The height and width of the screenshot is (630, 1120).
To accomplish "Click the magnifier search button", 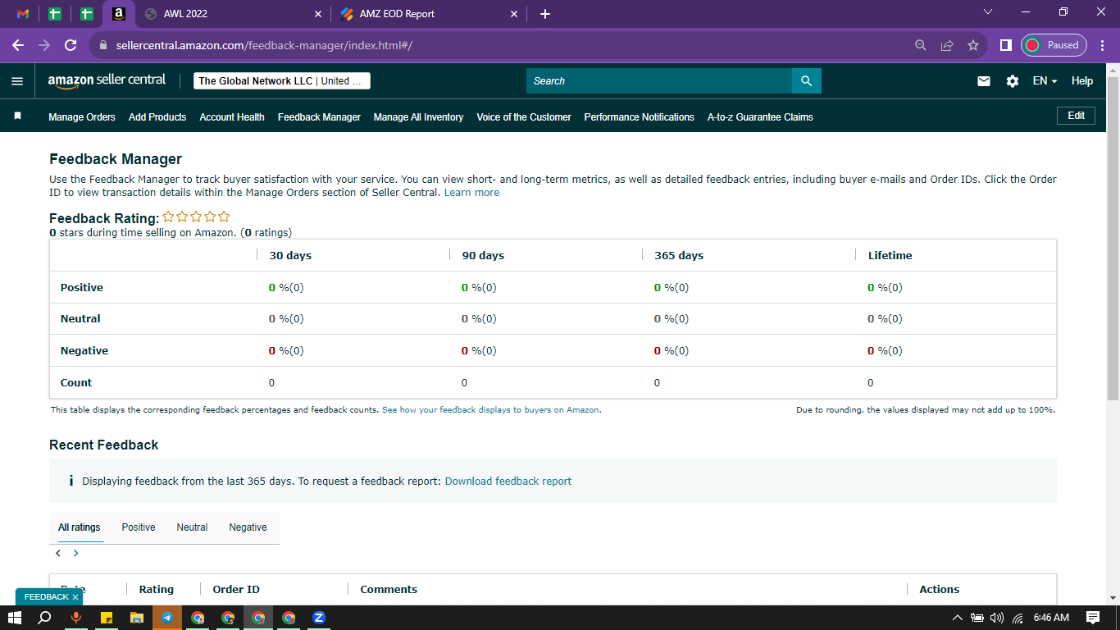I will point(806,80).
